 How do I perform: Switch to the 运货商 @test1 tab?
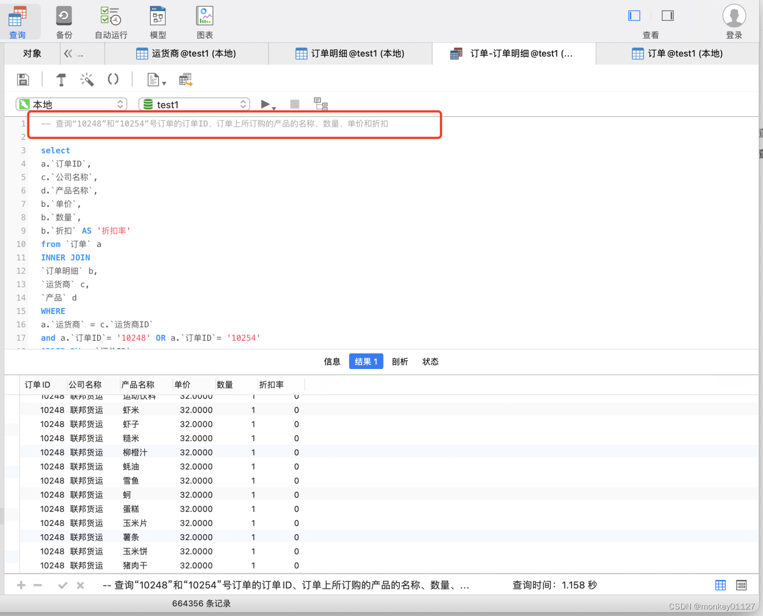[x=186, y=53]
